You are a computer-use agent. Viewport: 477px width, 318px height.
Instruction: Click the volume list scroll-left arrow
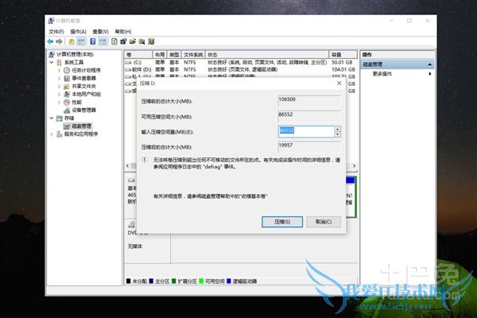tap(127, 166)
